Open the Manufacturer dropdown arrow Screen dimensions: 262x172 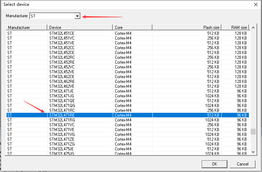[77, 16]
